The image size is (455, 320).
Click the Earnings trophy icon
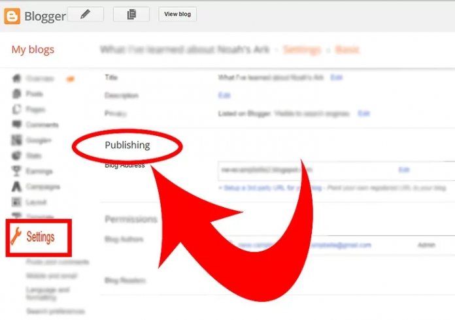pyautogui.click(x=17, y=171)
